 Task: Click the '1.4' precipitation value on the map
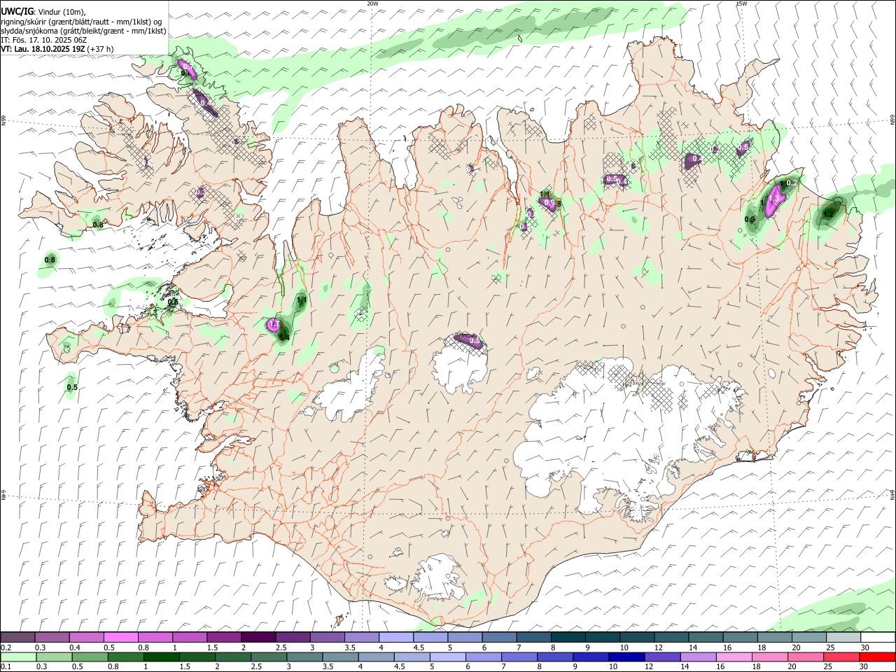click(x=283, y=337)
